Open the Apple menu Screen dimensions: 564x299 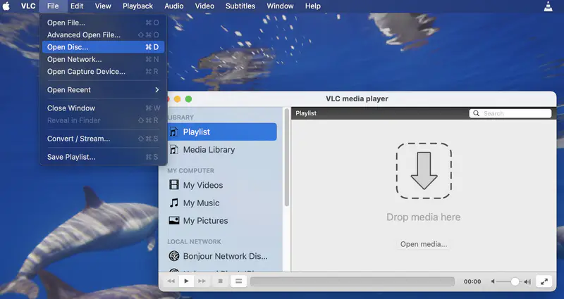pos(6,6)
